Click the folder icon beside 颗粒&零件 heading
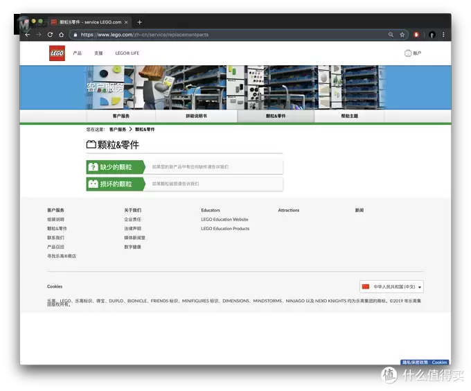The image size is (471, 391). tap(91, 145)
